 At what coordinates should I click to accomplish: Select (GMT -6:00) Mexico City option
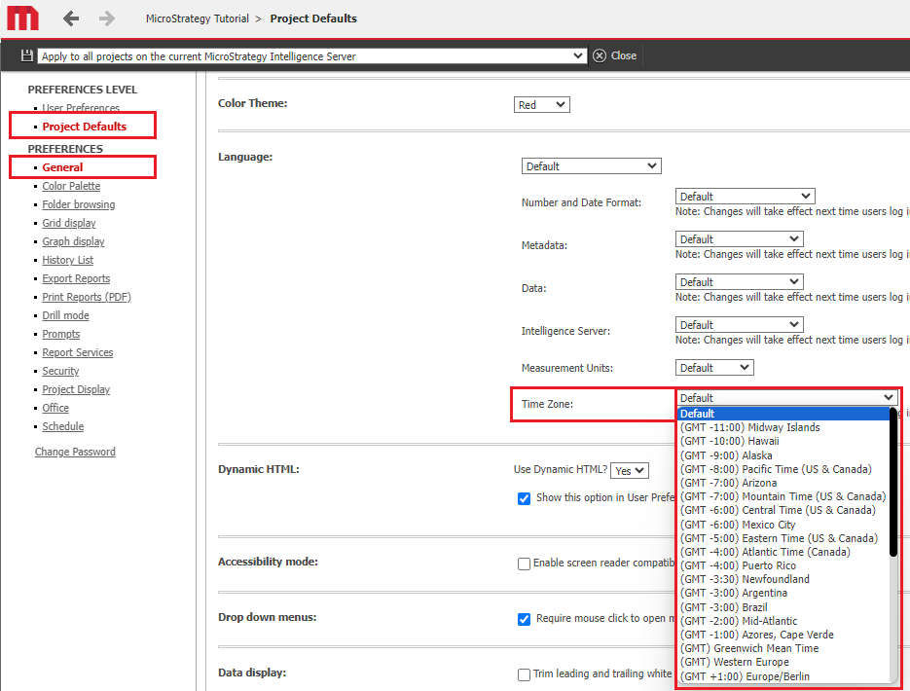(x=783, y=525)
